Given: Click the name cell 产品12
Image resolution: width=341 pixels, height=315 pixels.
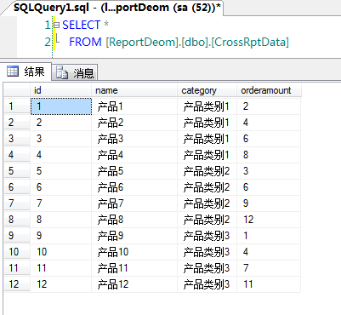Looking at the screenshot, I should coord(134,284).
